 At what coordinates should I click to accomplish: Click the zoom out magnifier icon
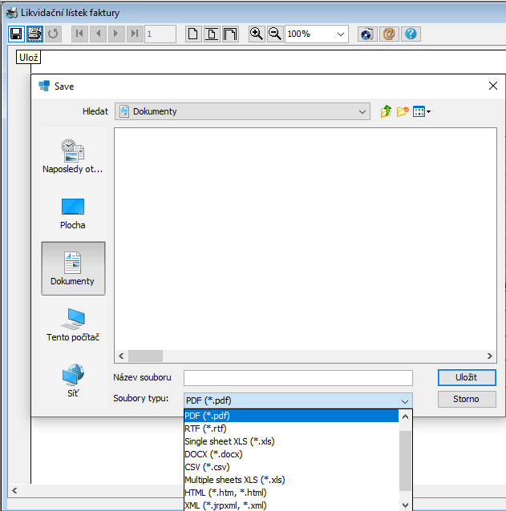[x=274, y=34]
